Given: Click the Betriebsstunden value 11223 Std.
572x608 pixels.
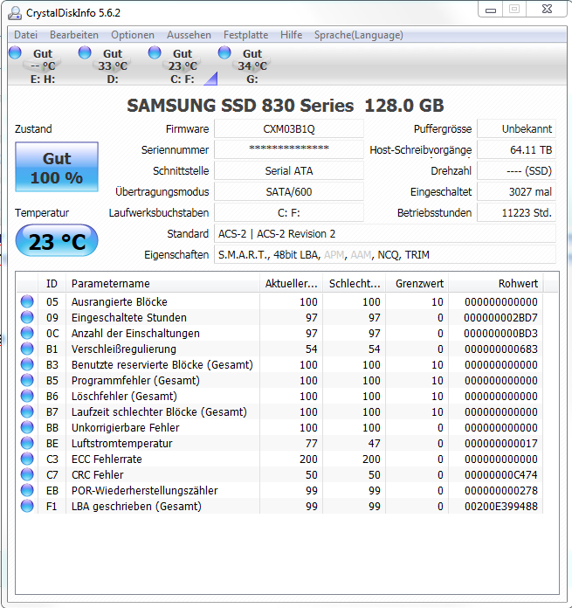Looking at the screenshot, I should click(516, 212).
